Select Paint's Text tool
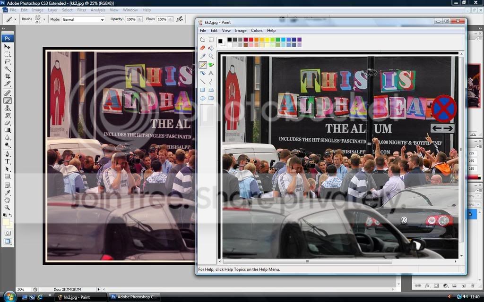484x302 pixels. [210, 72]
